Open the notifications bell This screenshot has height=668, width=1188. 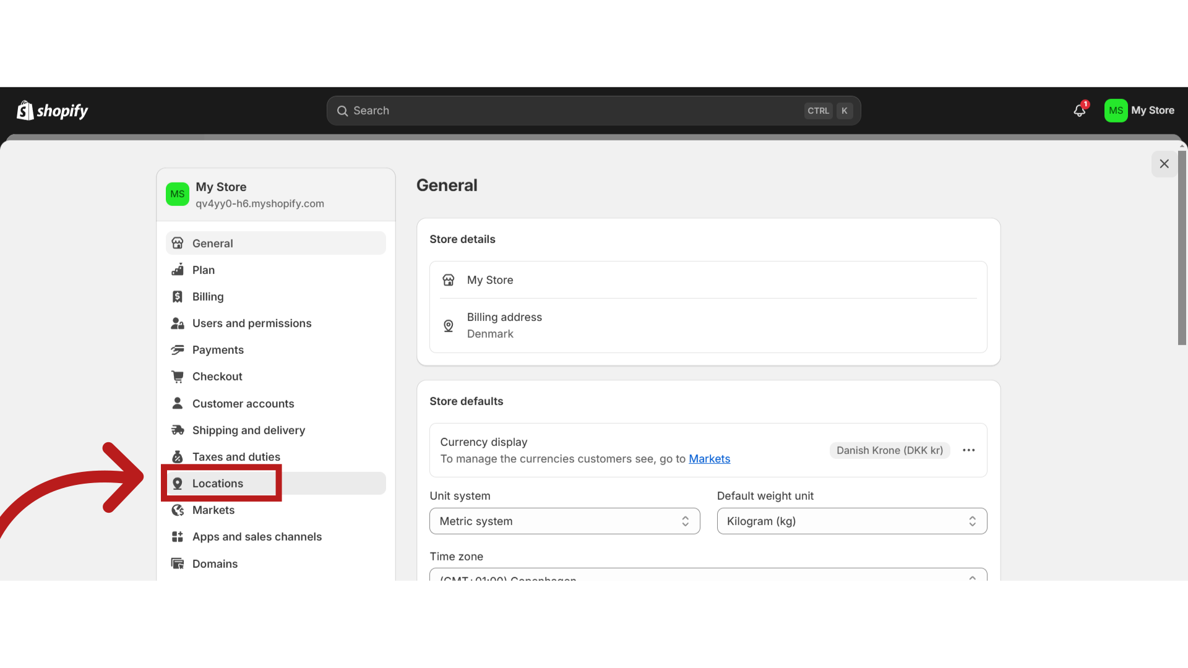pyautogui.click(x=1080, y=110)
